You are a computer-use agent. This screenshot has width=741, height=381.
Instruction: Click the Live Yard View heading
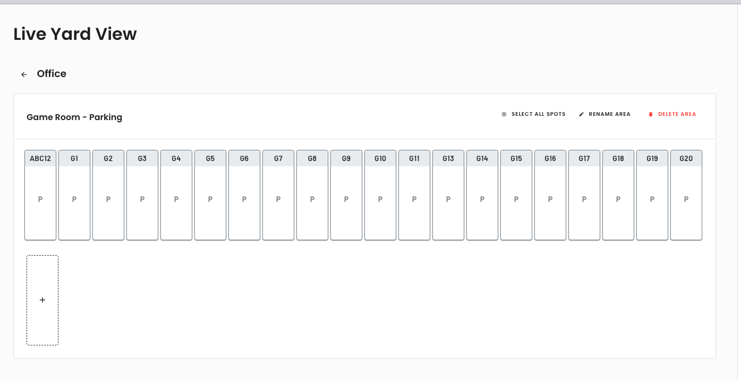point(75,34)
